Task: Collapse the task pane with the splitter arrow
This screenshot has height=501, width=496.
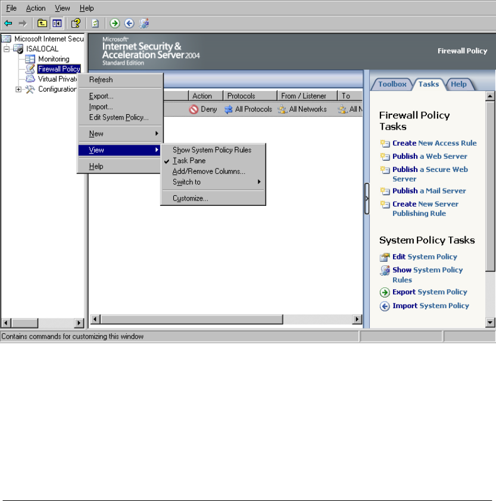Action: (367, 198)
